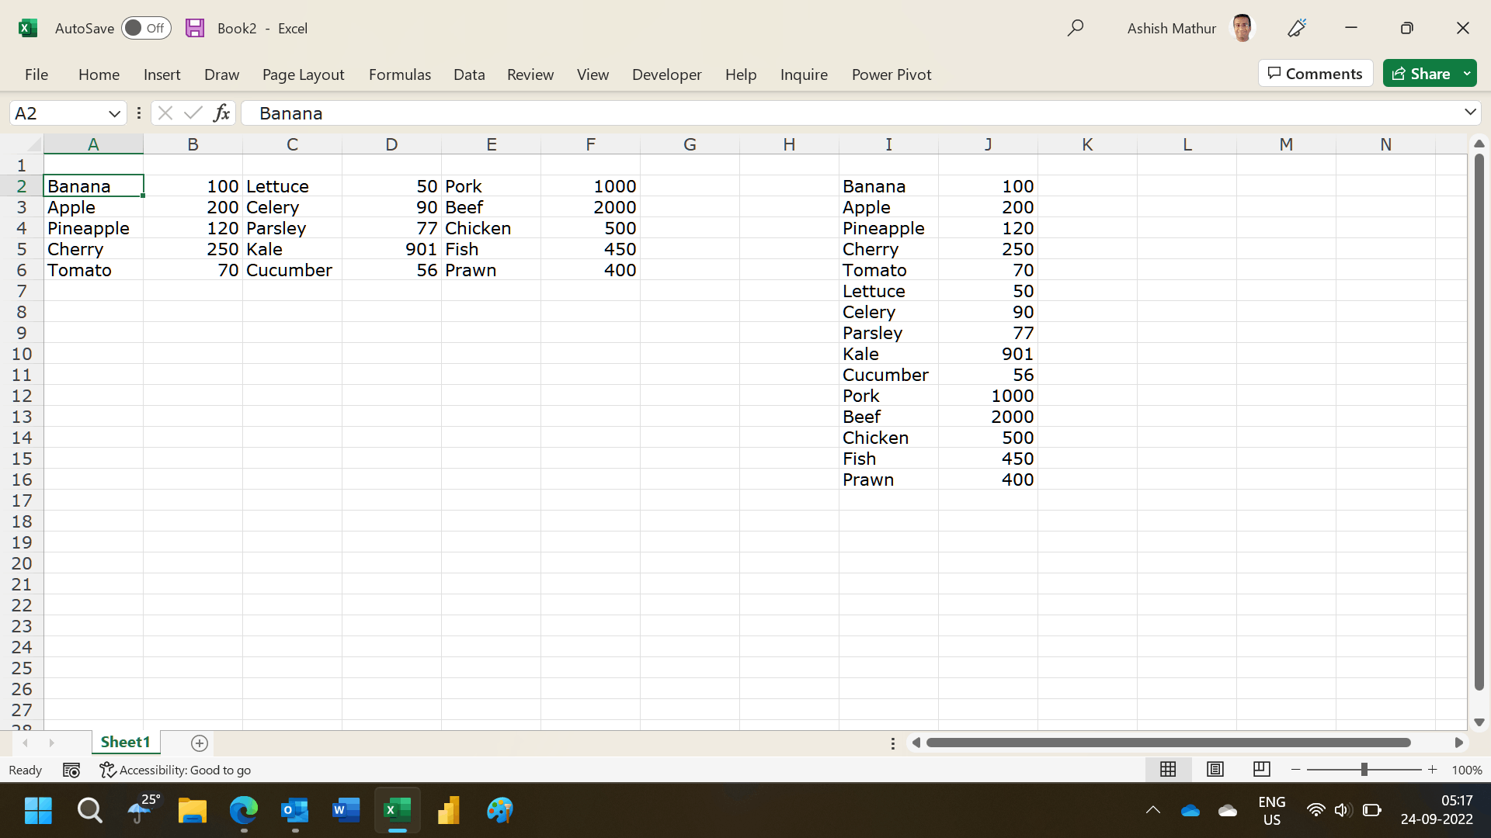Image resolution: width=1491 pixels, height=838 pixels.
Task: Switch to Page Layout view icon
Action: click(1215, 769)
